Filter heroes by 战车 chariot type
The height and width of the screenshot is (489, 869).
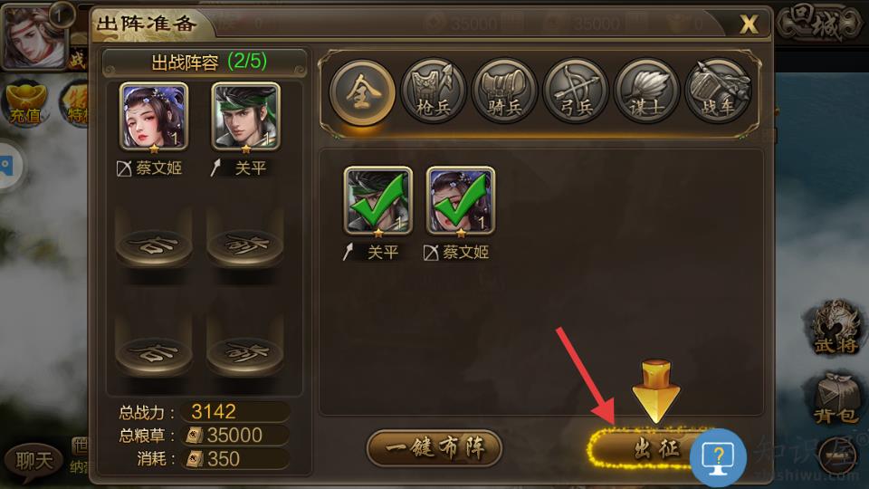point(718,92)
